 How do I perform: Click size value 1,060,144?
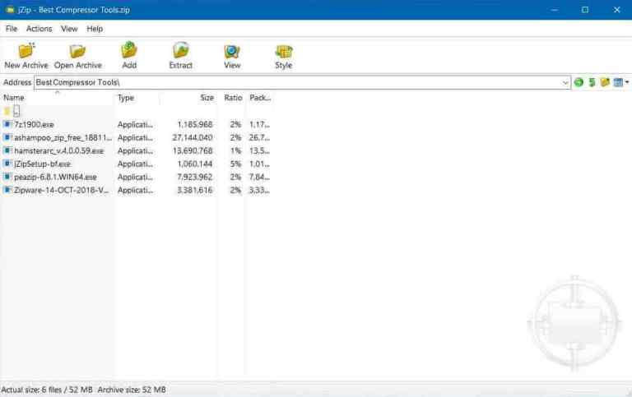pyautogui.click(x=195, y=164)
